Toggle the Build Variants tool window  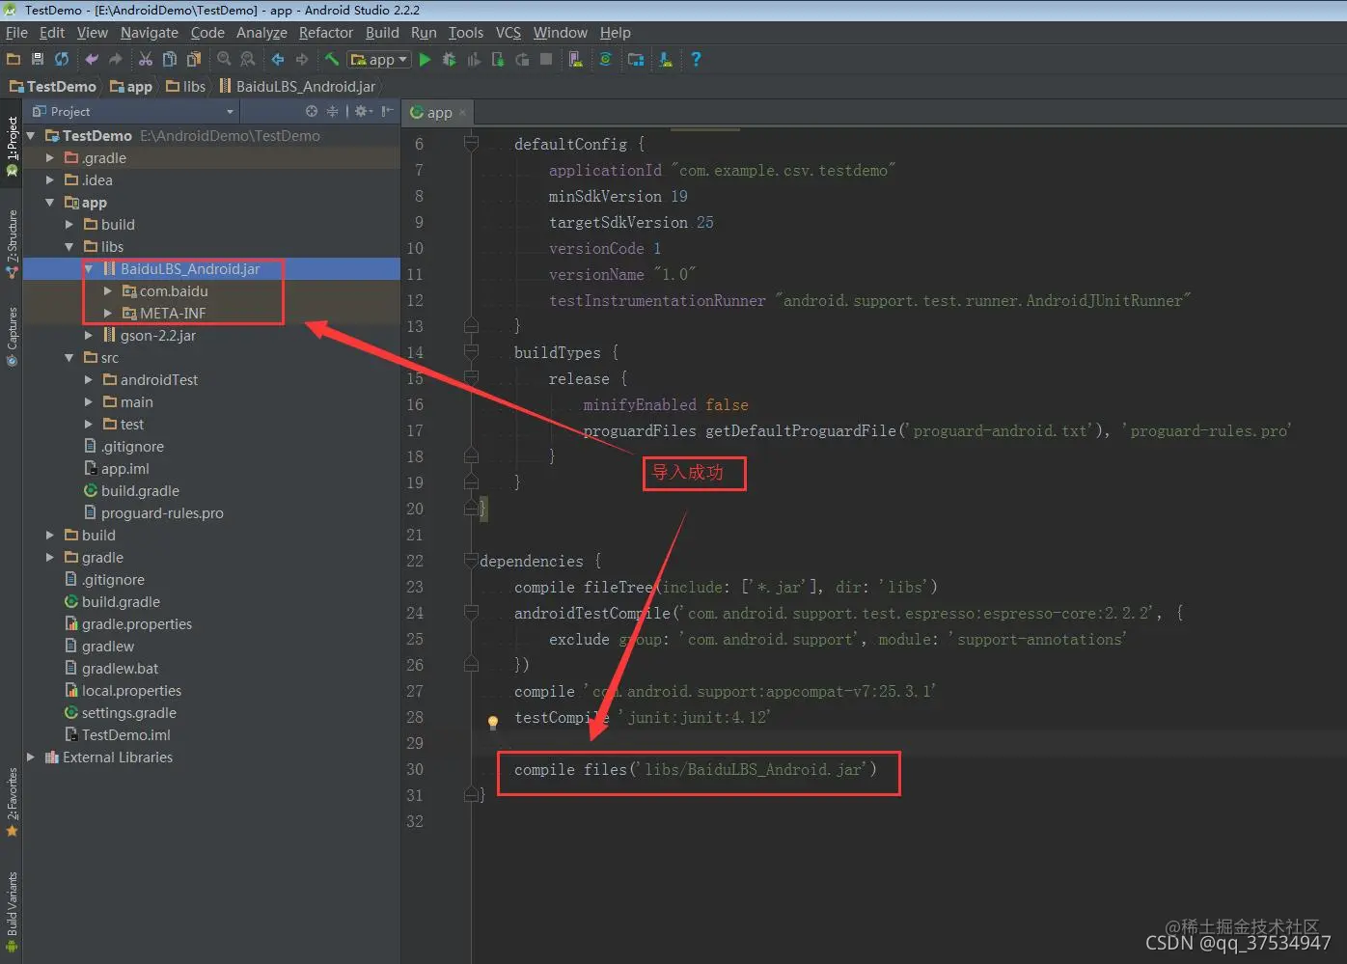click(12, 912)
